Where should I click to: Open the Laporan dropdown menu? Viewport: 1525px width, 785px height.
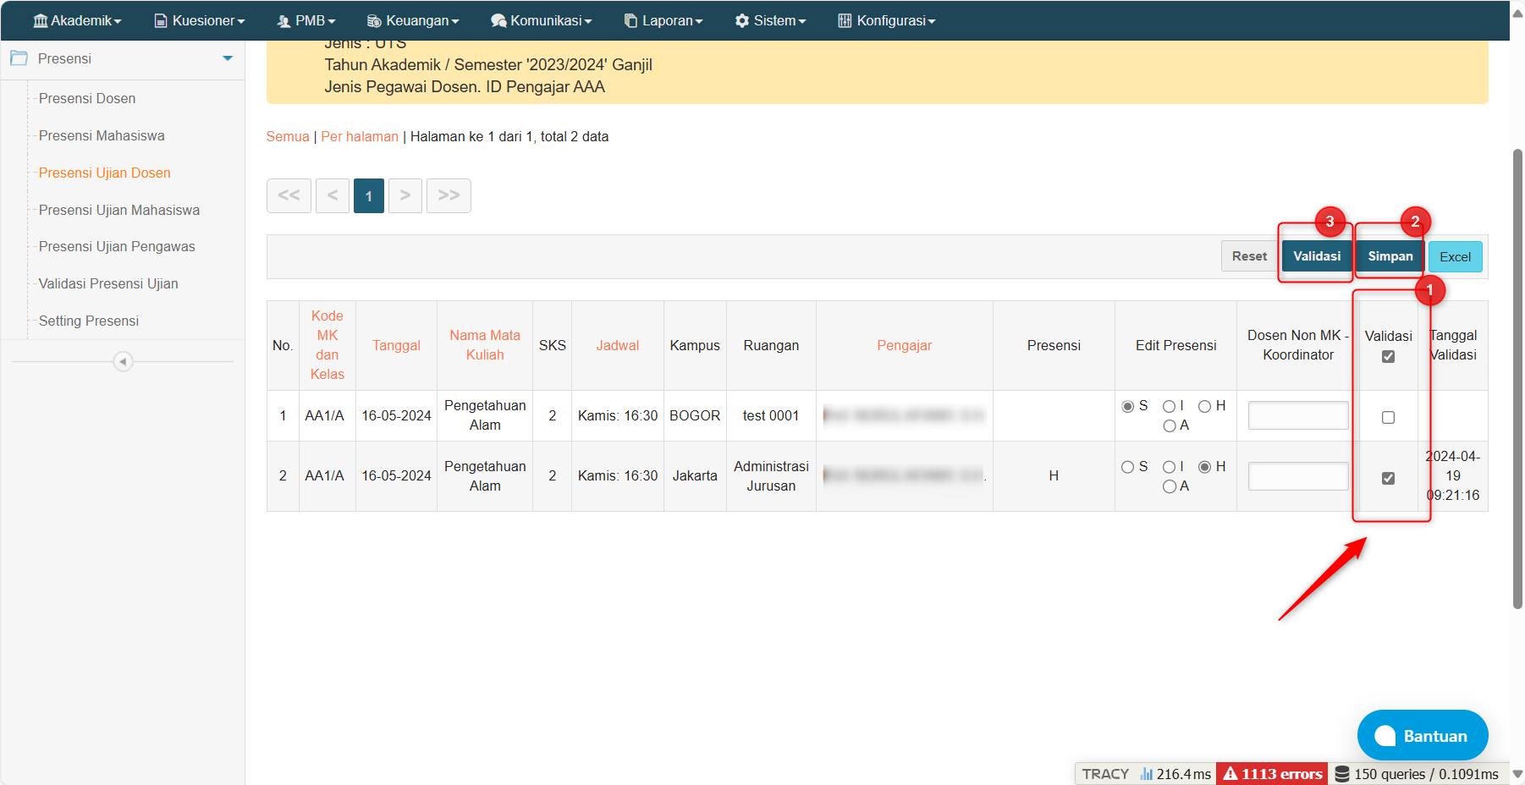663,20
